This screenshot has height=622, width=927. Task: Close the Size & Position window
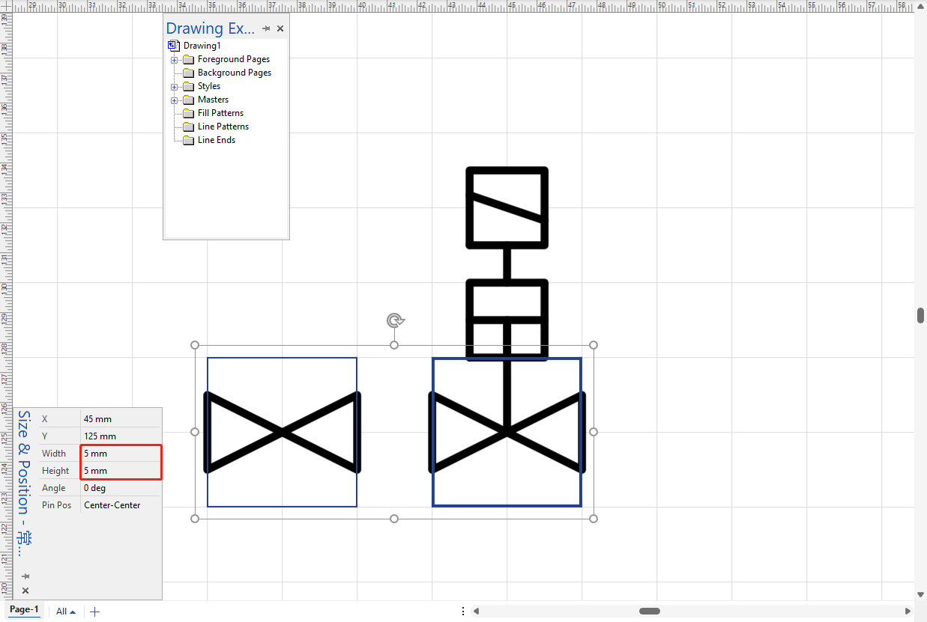click(25, 591)
